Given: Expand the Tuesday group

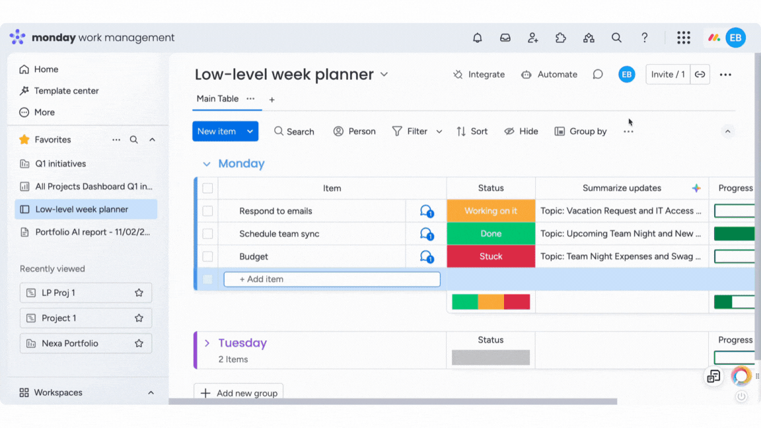Looking at the screenshot, I should tap(207, 343).
